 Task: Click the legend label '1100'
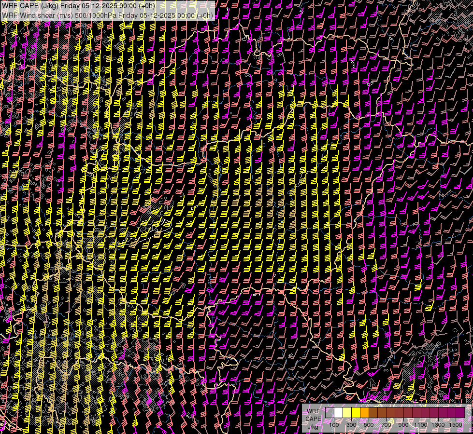[420, 425]
